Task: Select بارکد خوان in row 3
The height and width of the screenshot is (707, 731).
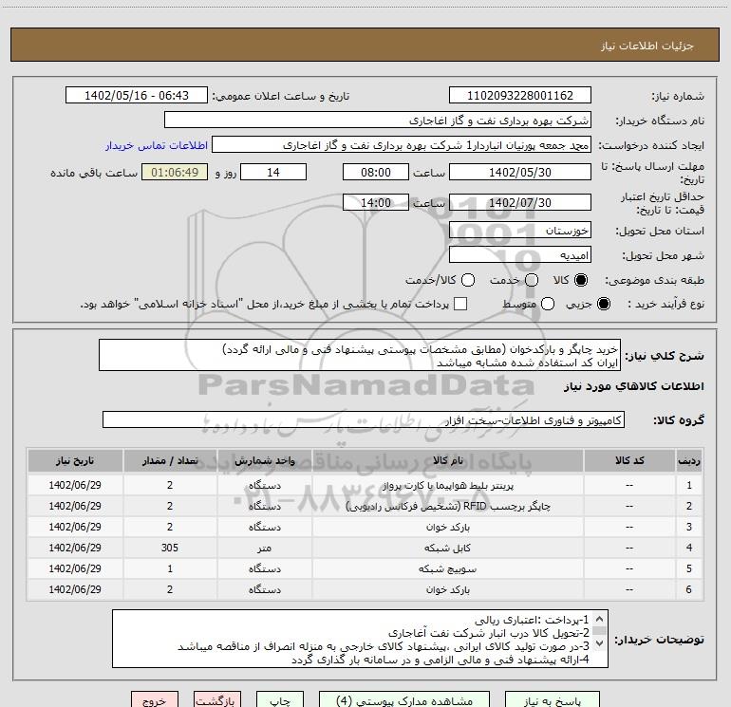Action: click(x=447, y=527)
